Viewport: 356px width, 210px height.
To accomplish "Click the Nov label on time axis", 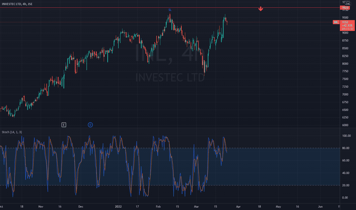I will (x=40, y=207).
